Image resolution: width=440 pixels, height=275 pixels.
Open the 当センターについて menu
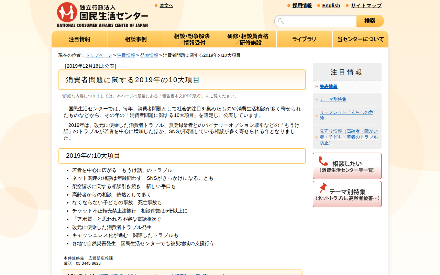(360, 39)
